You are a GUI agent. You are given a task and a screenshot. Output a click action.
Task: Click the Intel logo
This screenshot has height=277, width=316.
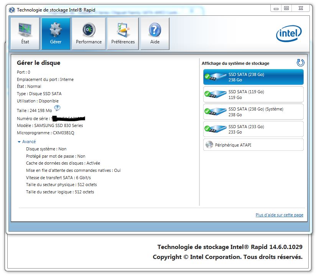[289, 33]
